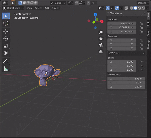Click the Location X field -0.90316 m
The height and width of the screenshot is (138, 151).
tap(122, 24)
